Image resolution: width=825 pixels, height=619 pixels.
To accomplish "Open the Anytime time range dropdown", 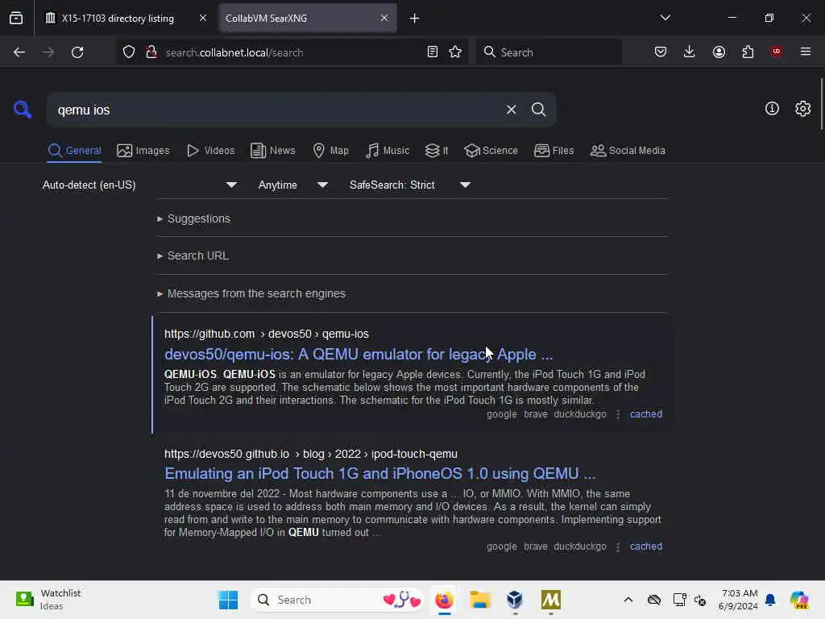I will pyautogui.click(x=292, y=185).
